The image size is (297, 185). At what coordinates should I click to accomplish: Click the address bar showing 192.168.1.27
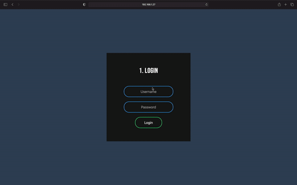(148, 5)
